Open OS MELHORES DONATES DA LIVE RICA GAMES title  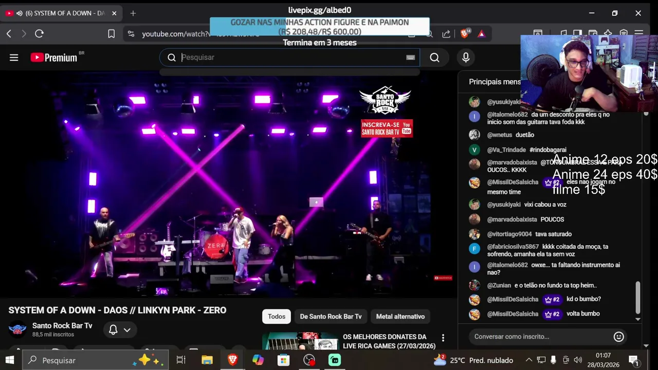click(389, 341)
